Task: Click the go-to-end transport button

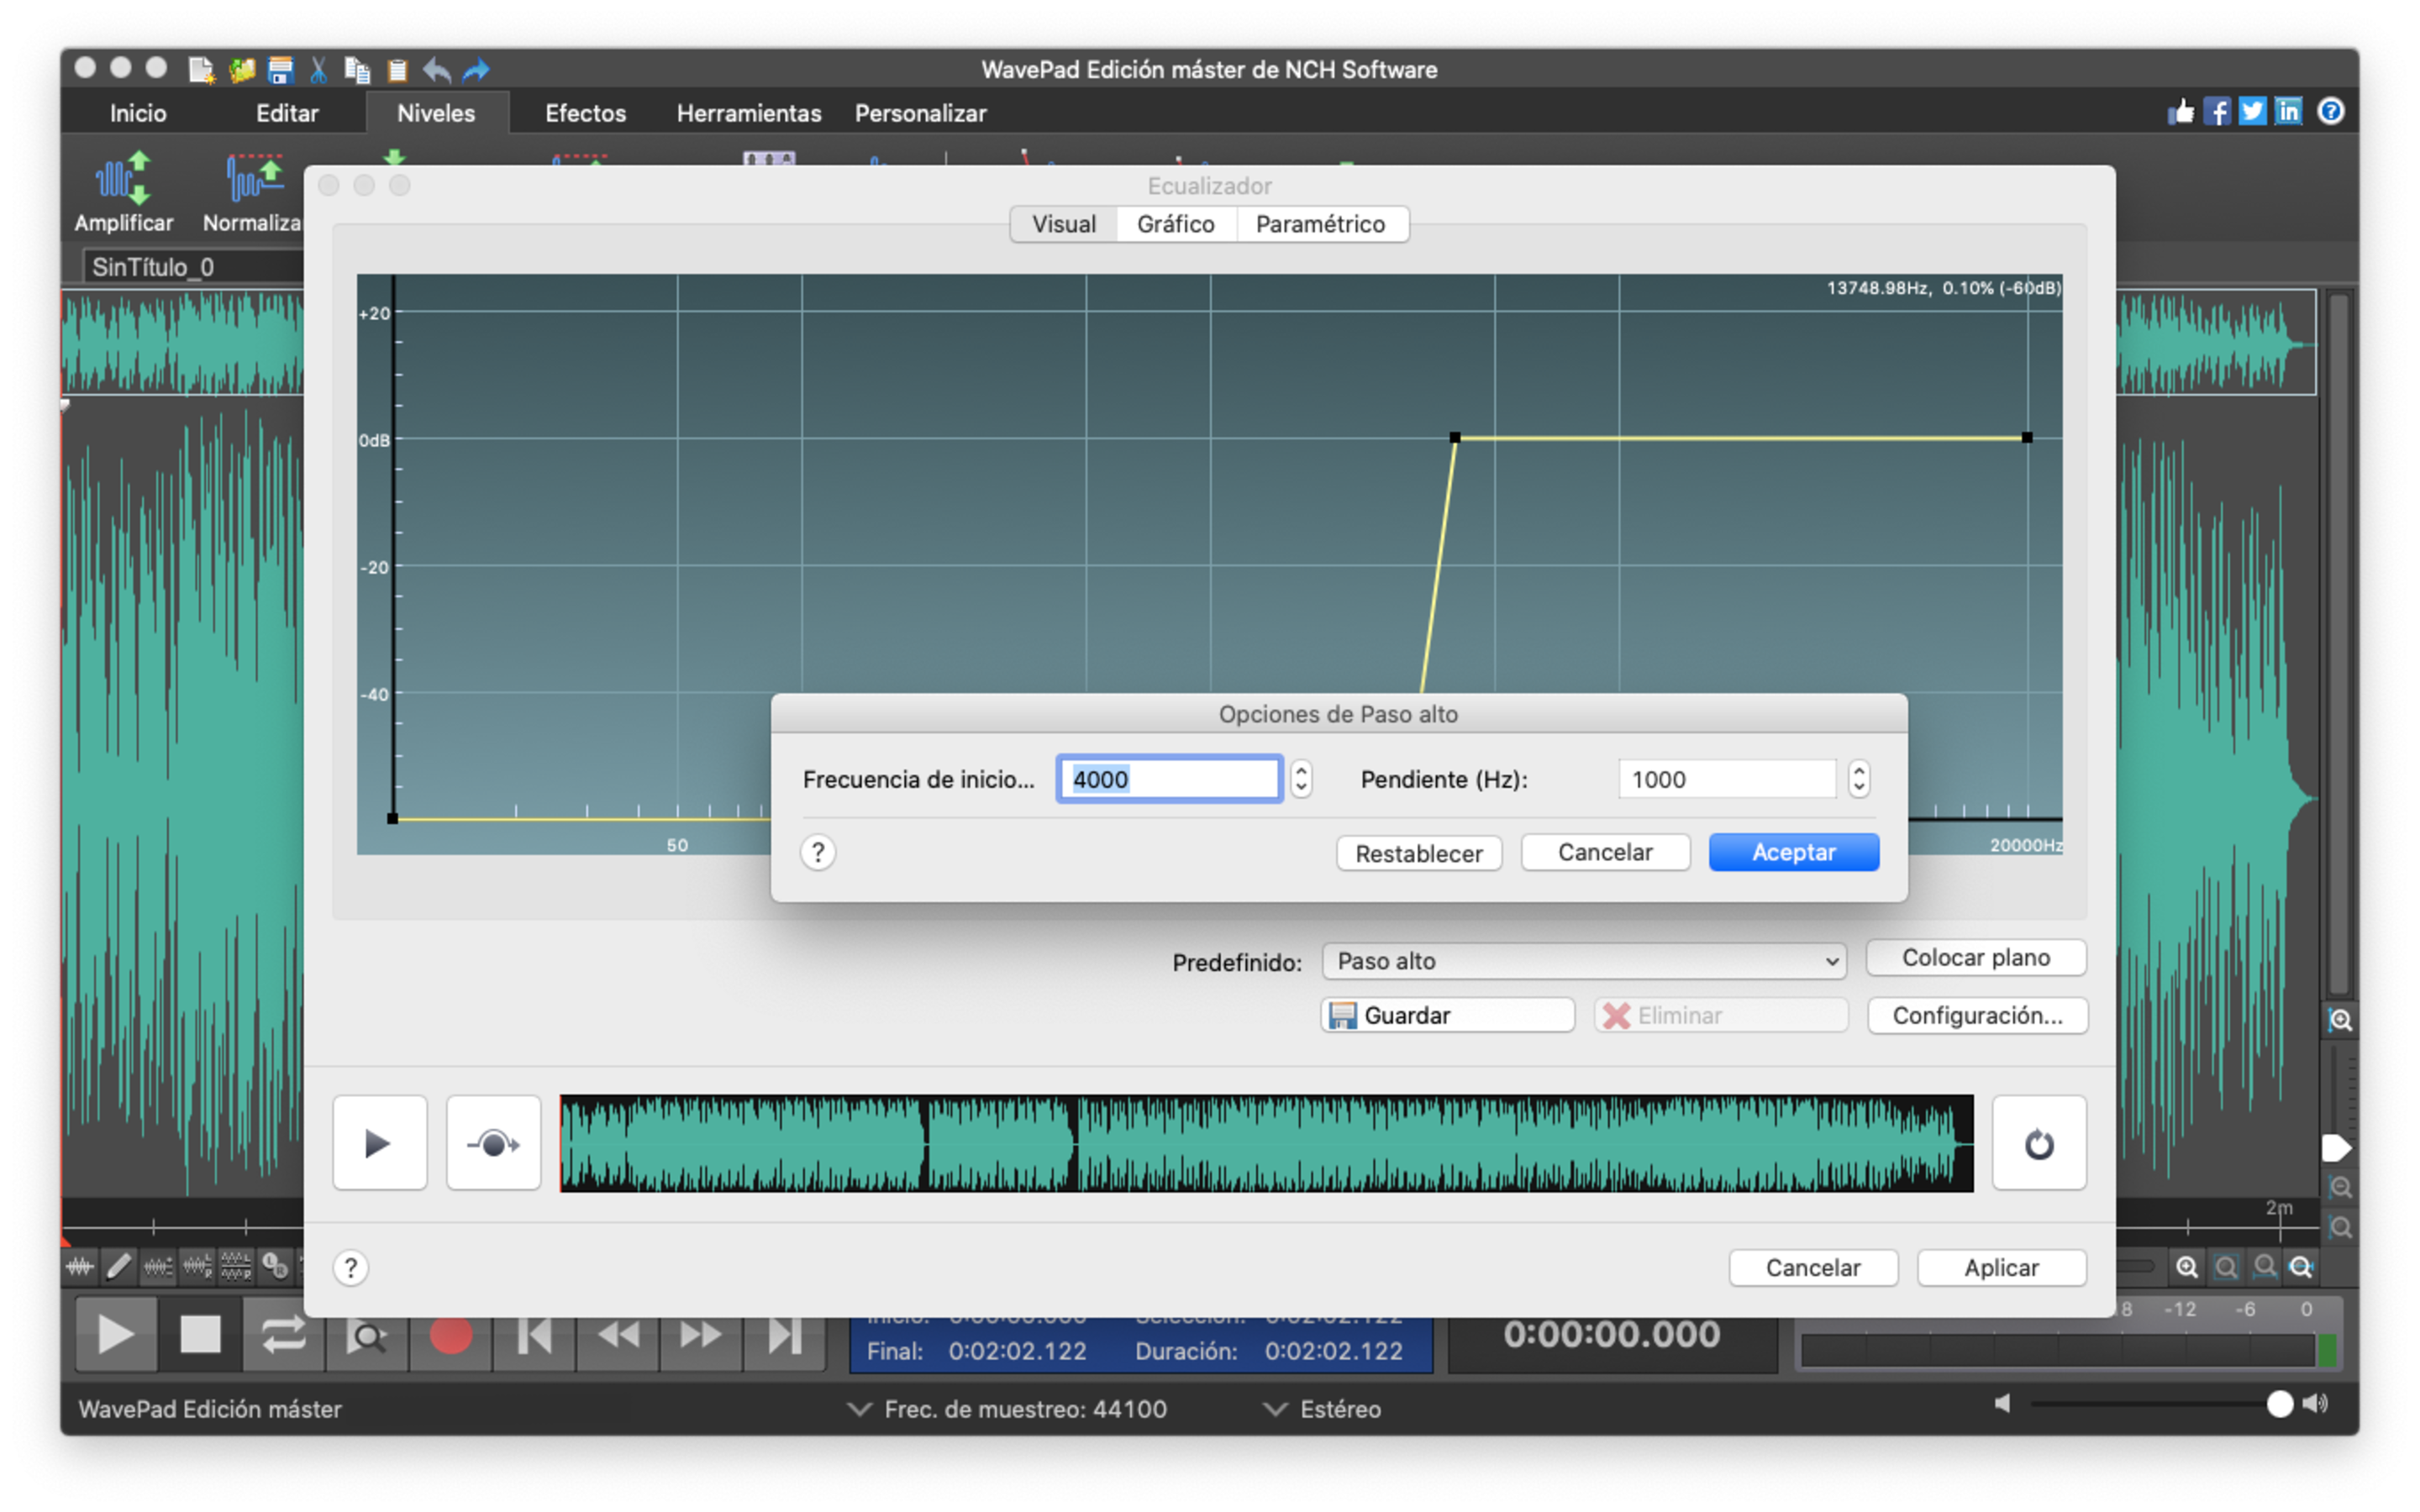Action: coord(785,1334)
